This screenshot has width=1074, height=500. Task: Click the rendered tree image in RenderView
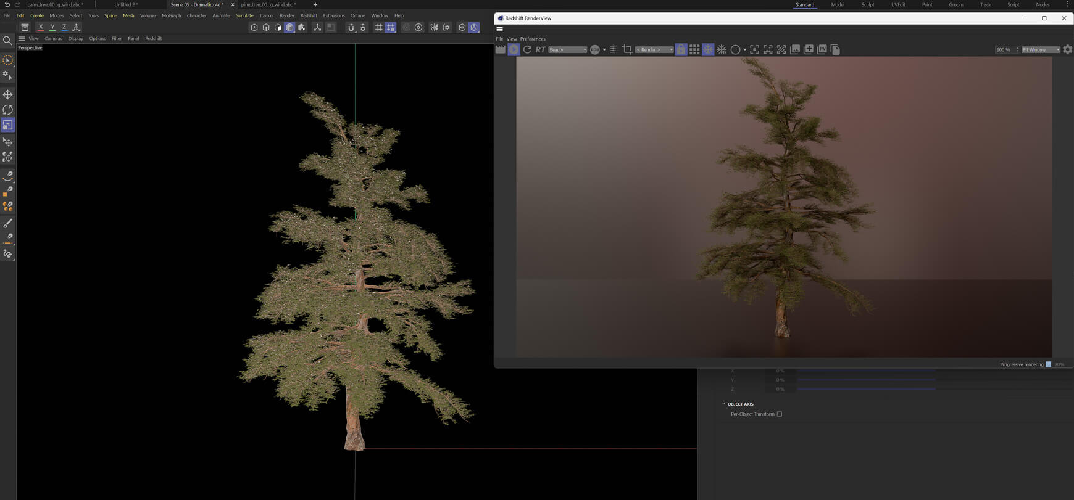(x=784, y=207)
